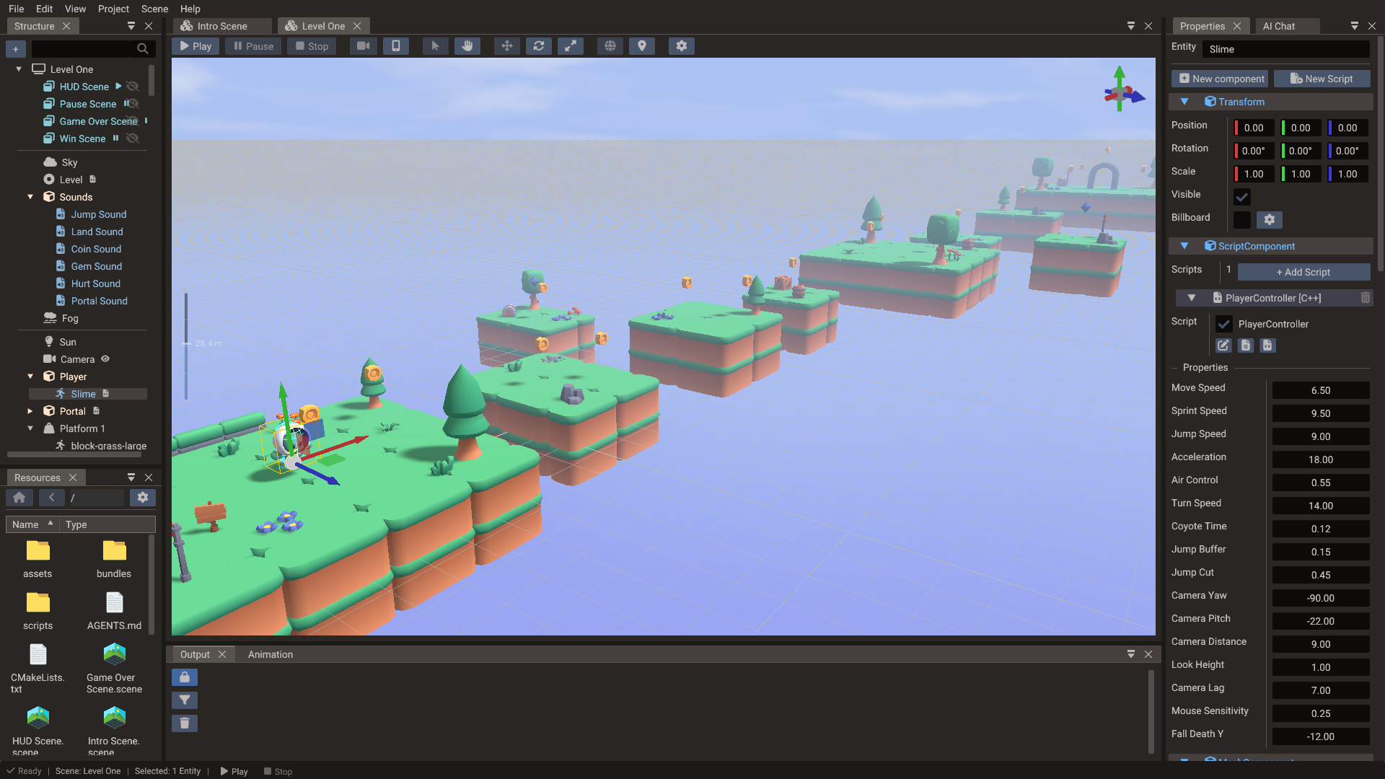Switch to the Intro Scene tab
Image resolution: width=1385 pixels, height=779 pixels.
pyautogui.click(x=222, y=26)
